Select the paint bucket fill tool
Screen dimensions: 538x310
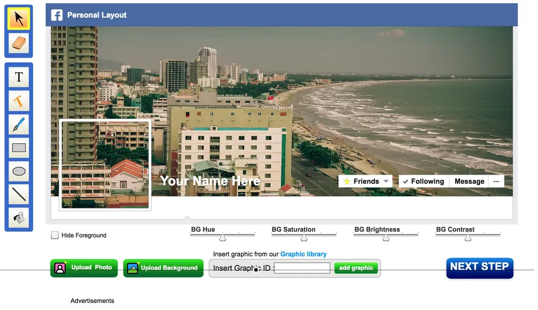tap(19, 218)
